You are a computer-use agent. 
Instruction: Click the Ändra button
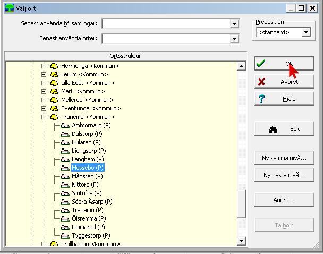284,200
